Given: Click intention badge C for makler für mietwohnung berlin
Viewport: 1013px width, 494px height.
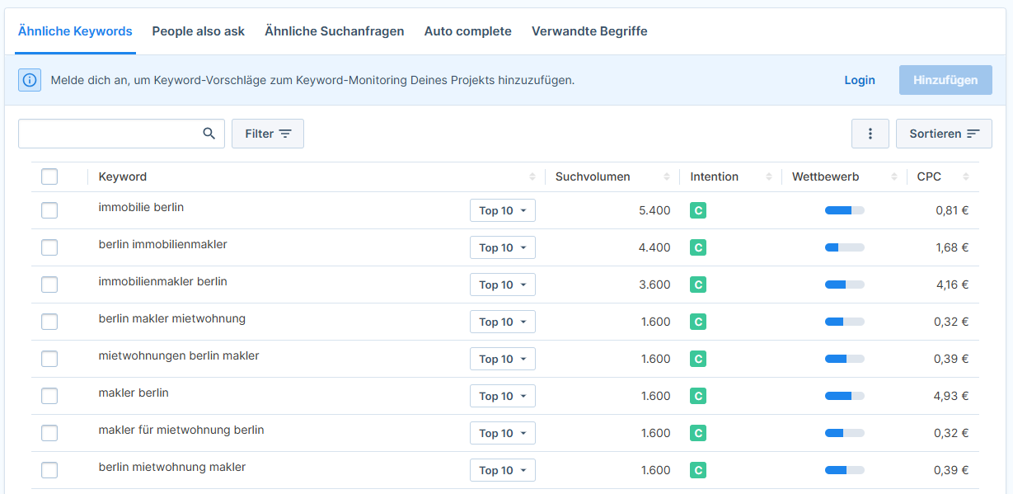Looking at the screenshot, I should pyautogui.click(x=698, y=433).
